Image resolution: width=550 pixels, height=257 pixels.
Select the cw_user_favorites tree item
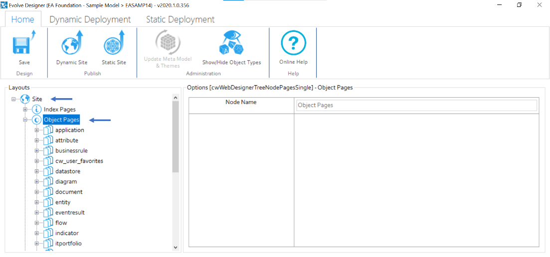pos(79,161)
